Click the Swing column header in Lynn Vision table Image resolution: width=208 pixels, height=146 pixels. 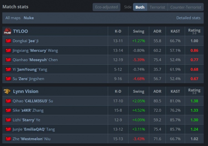[139, 91]
